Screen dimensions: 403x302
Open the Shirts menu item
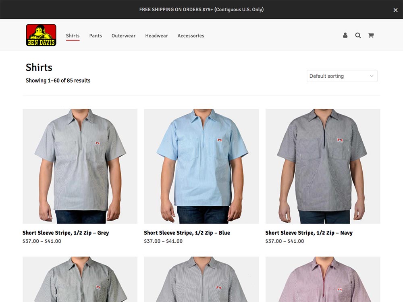[x=73, y=36]
